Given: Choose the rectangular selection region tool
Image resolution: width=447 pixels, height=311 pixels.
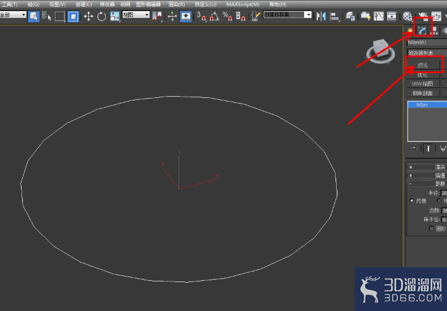Looking at the screenshot, I should coord(60,16).
